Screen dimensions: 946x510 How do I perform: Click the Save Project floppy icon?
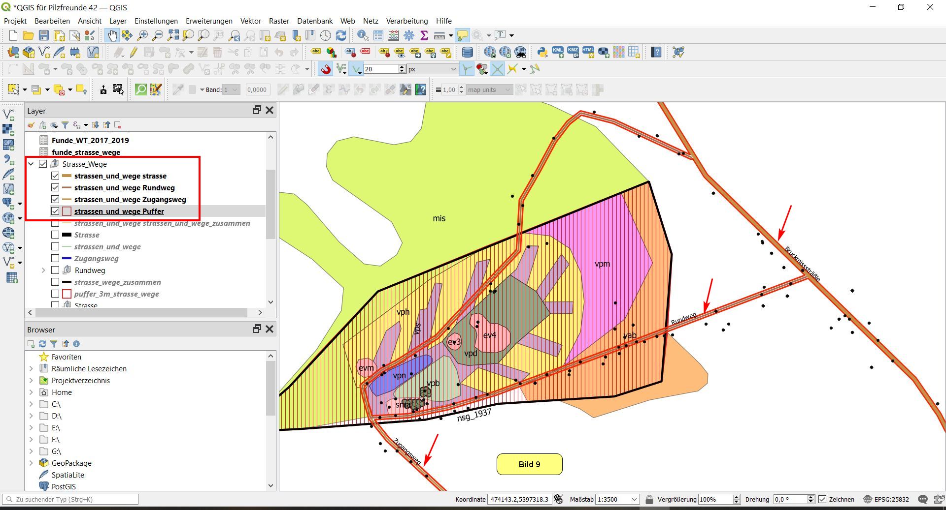click(44, 35)
